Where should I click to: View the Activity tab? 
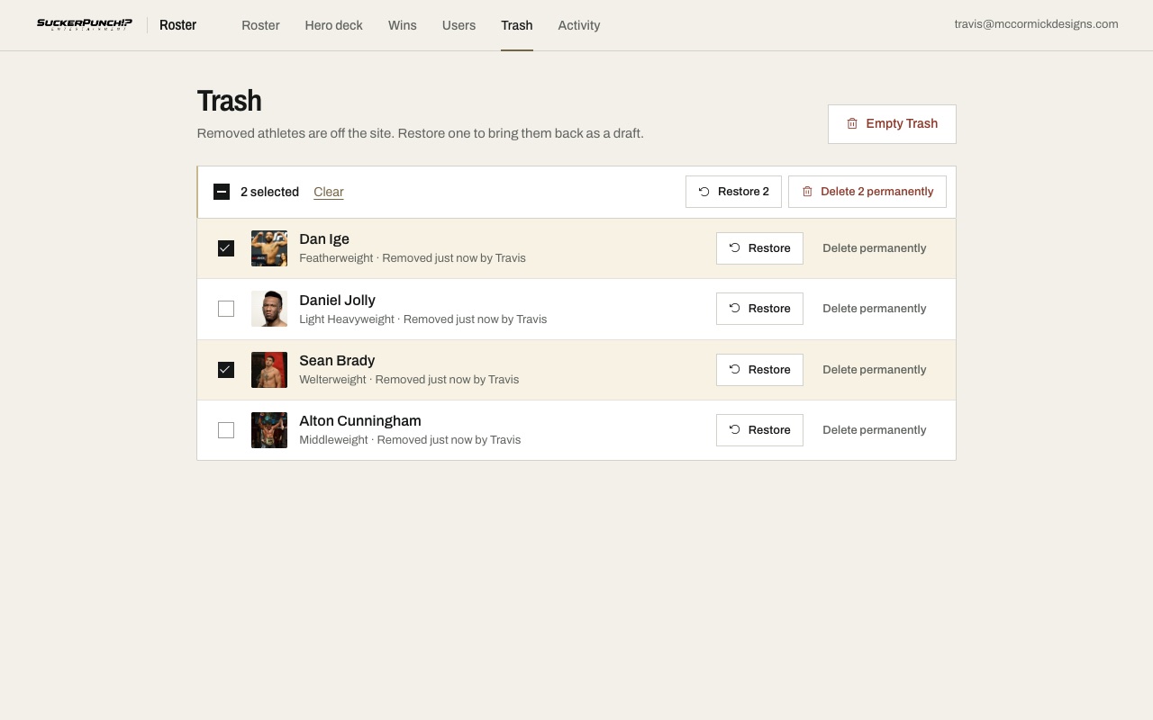[579, 25]
